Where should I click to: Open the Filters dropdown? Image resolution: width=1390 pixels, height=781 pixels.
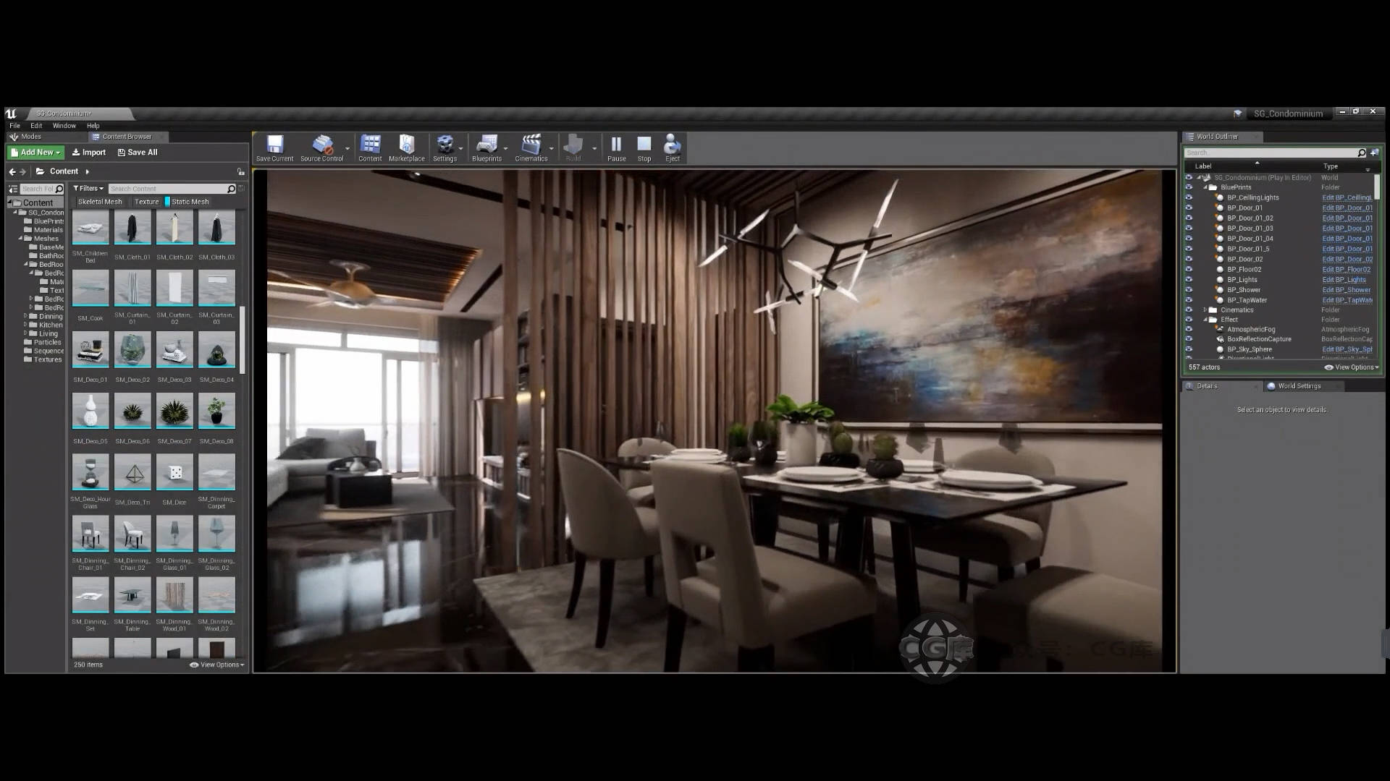coord(88,189)
